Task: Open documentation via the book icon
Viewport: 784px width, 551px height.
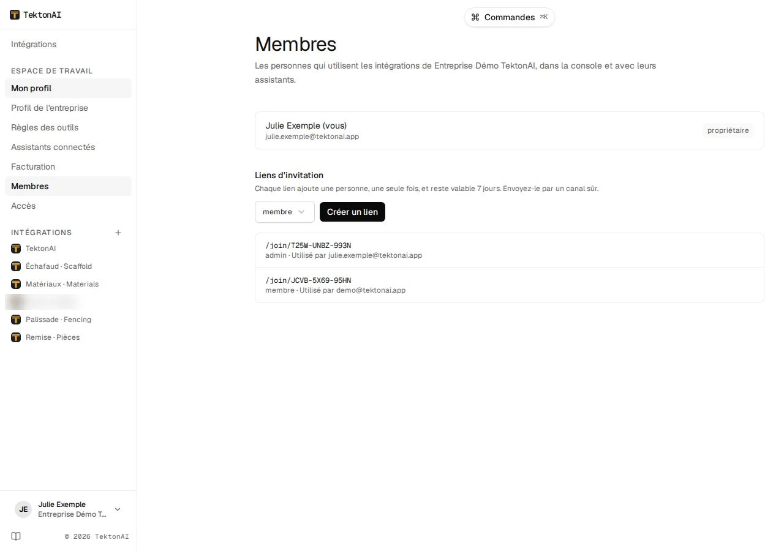Action: (x=16, y=536)
